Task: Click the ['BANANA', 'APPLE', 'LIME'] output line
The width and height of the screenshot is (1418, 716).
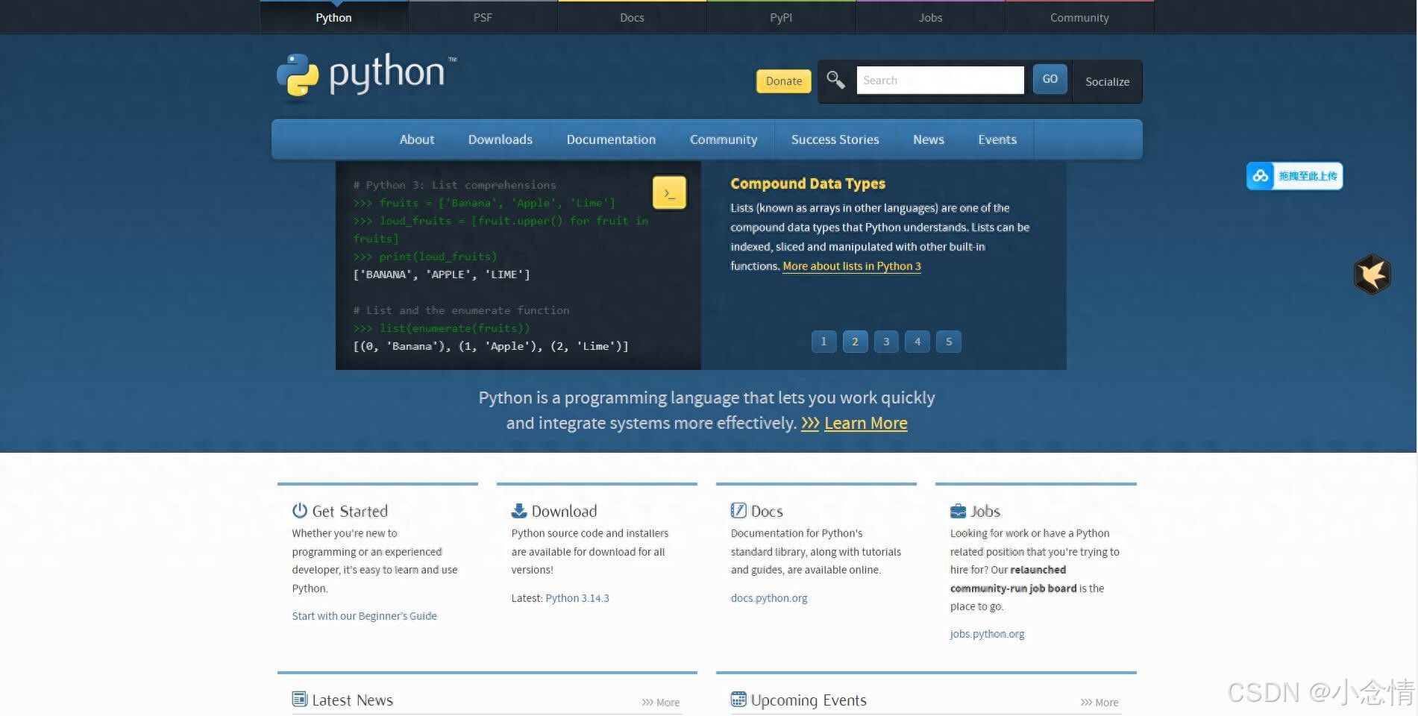Action: coord(442,274)
